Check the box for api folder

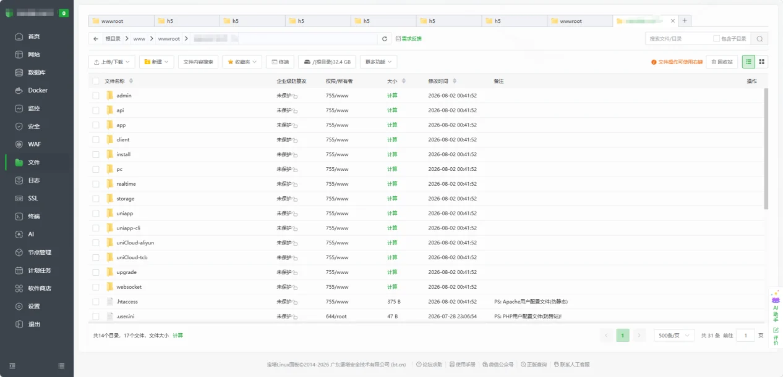[96, 110]
